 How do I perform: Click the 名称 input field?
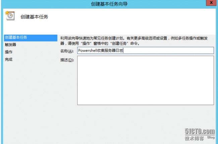(x=146, y=51)
